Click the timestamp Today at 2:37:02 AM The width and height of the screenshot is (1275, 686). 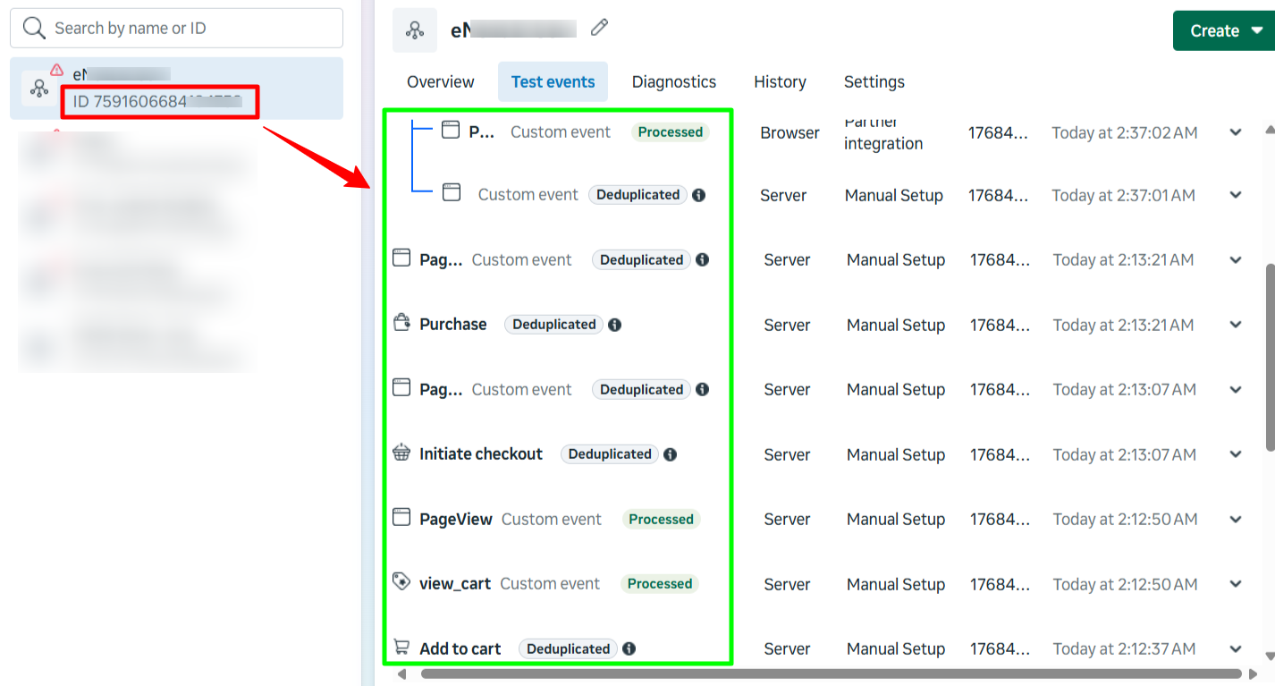[1123, 132]
